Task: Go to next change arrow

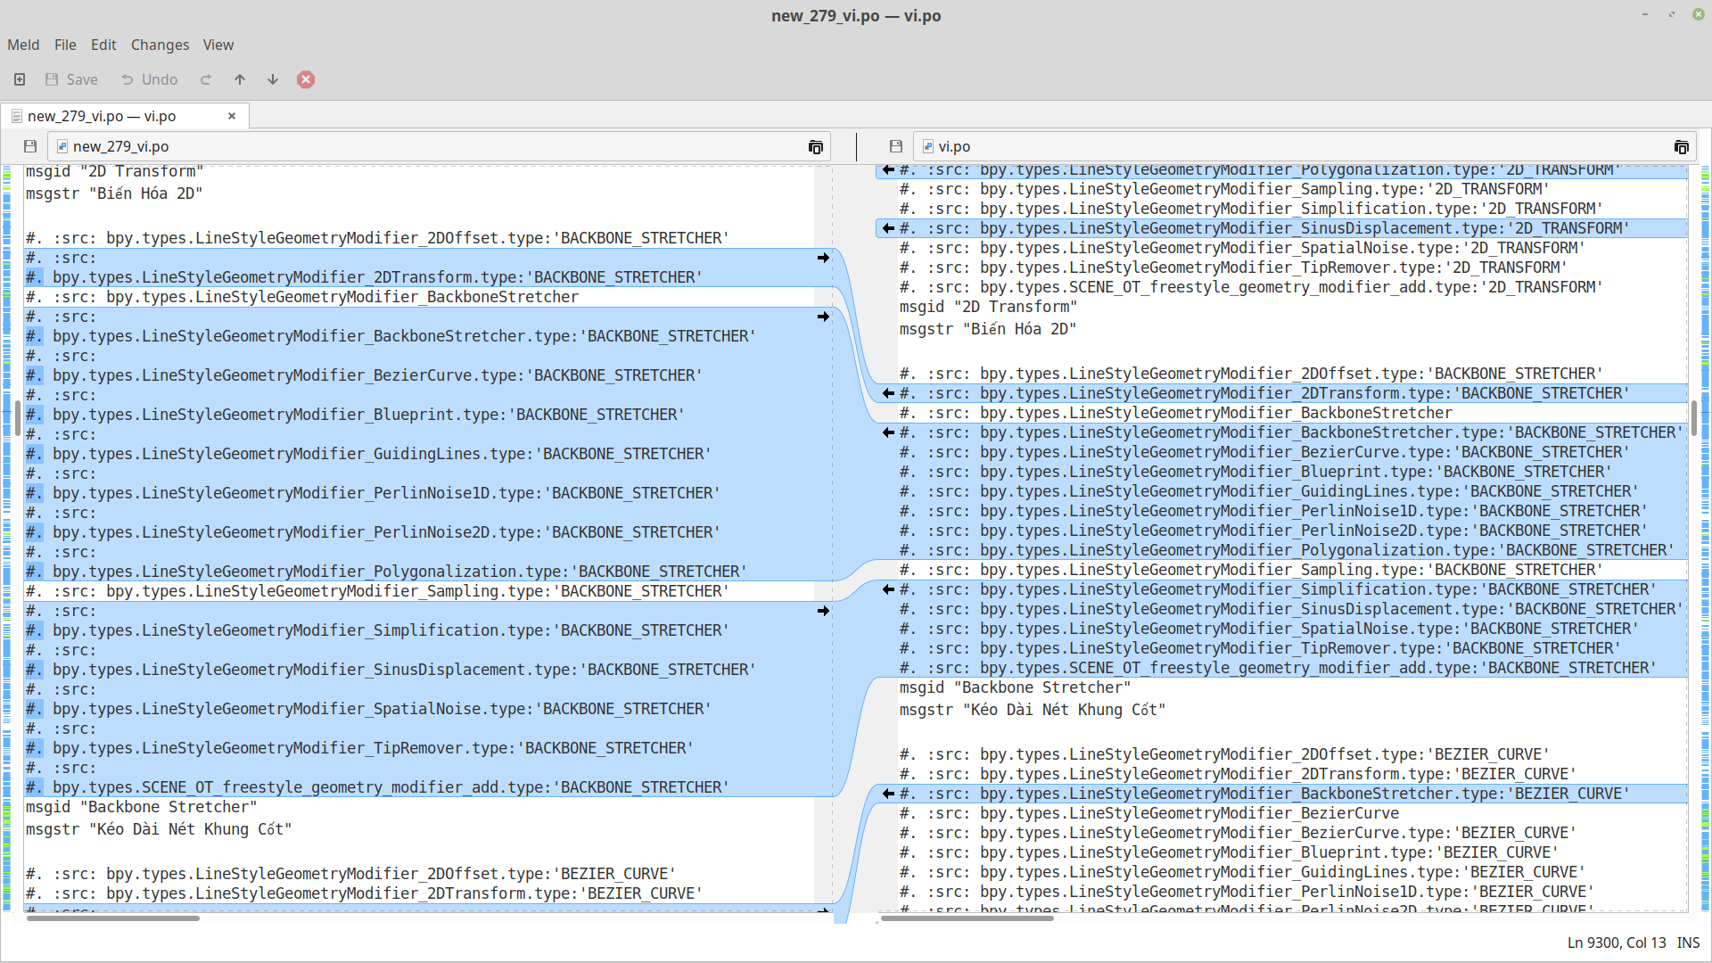Action: [273, 79]
